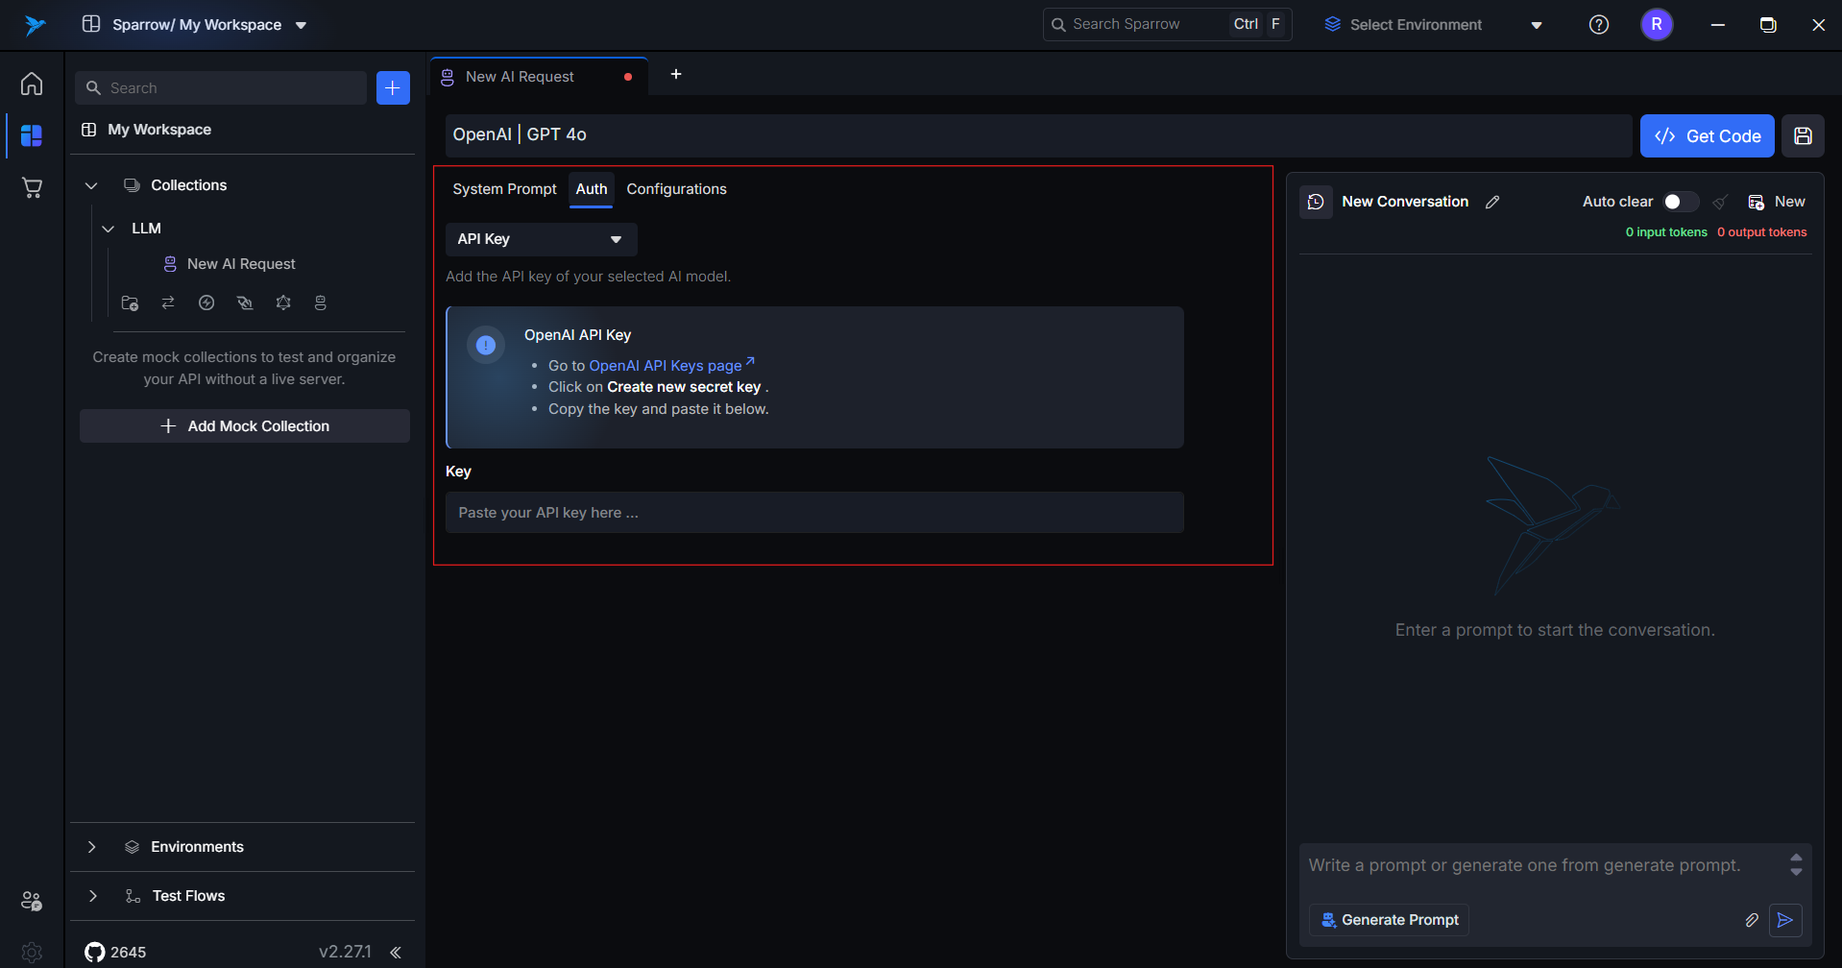Image resolution: width=1842 pixels, height=968 pixels.
Task: Click the Search Sparrow box
Action: click(x=1167, y=25)
